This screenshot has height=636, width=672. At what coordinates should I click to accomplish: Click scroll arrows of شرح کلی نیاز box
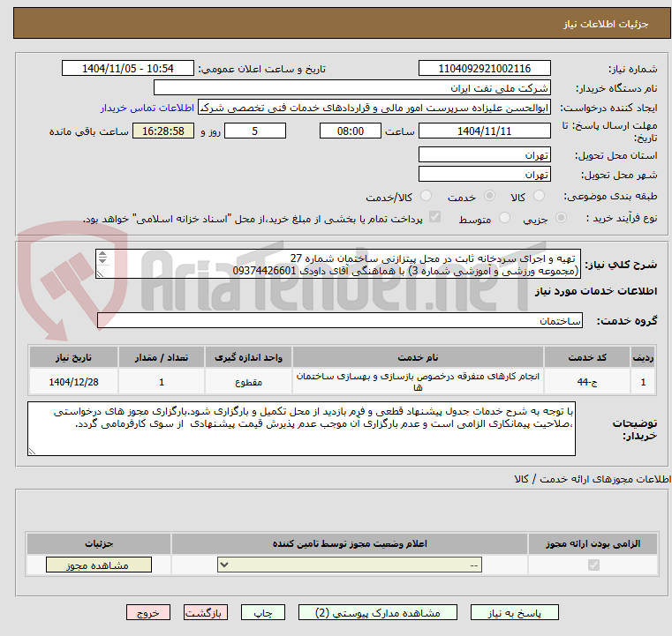point(102,258)
